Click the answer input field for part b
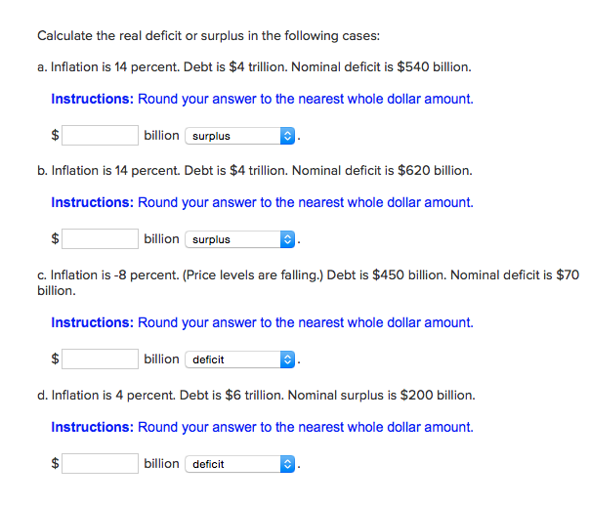 101,238
